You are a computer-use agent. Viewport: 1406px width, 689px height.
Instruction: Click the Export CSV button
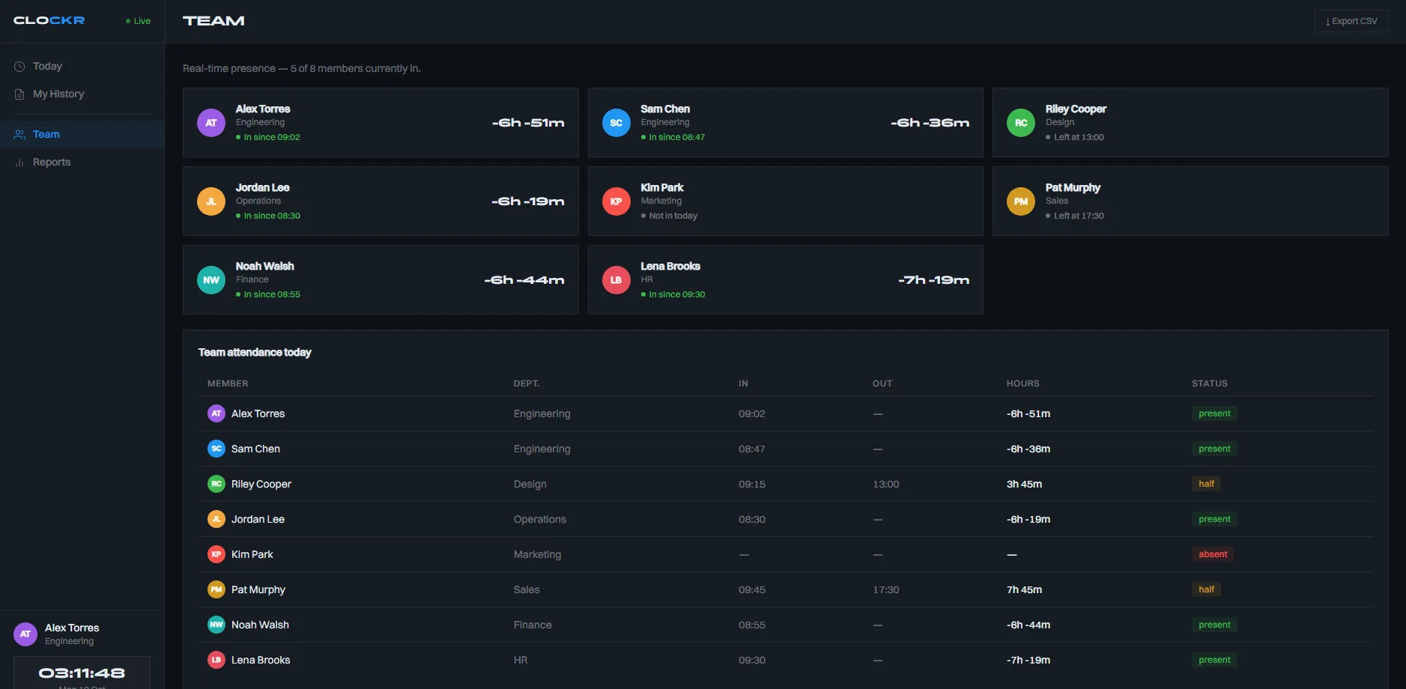tap(1351, 21)
